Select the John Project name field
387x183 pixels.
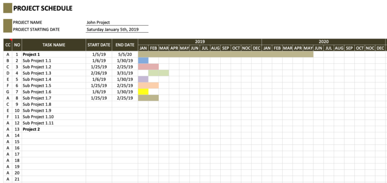click(117, 23)
